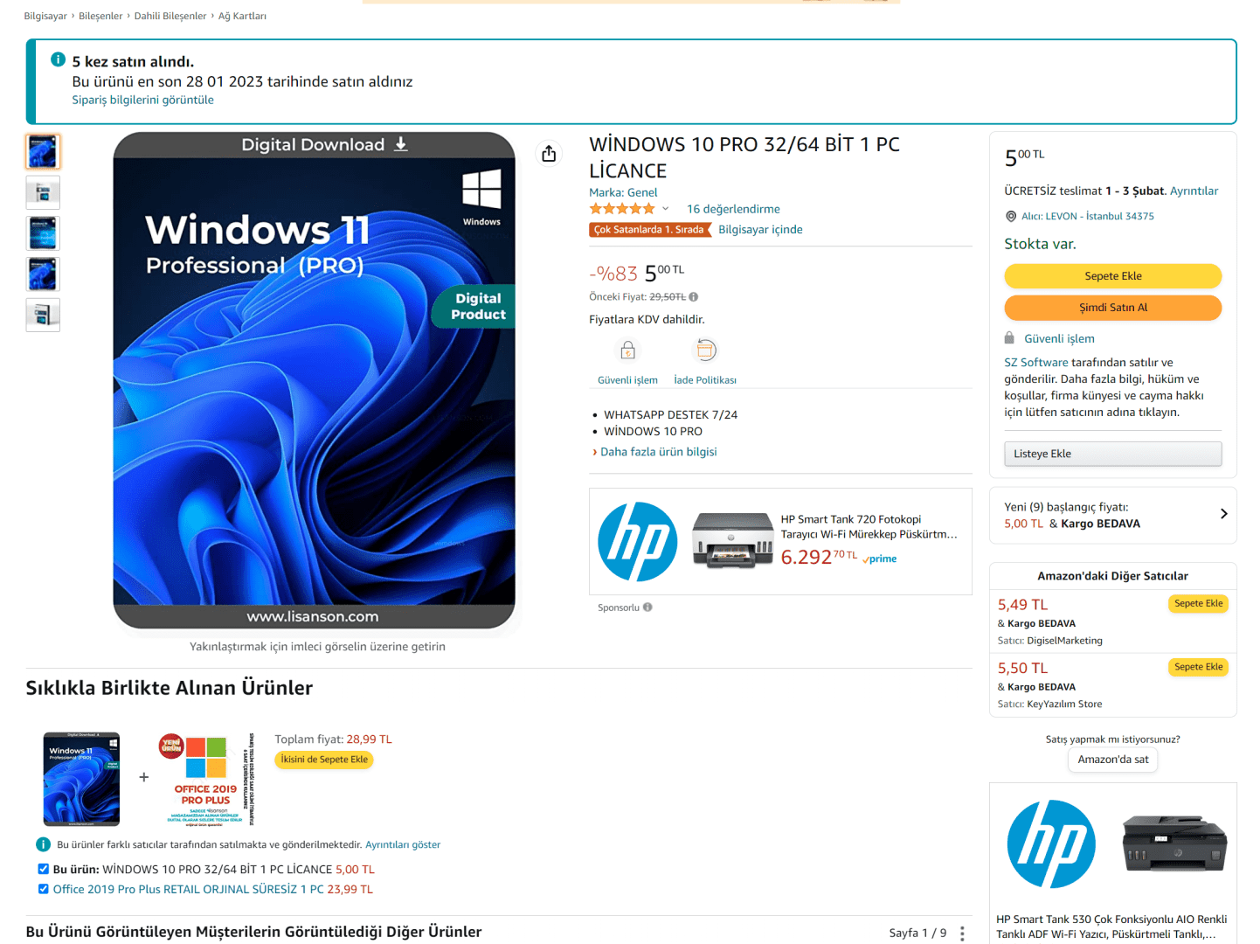This screenshot has height=944, width=1260.
Task: Click the HP logo in sponsored ad
Action: (637, 542)
